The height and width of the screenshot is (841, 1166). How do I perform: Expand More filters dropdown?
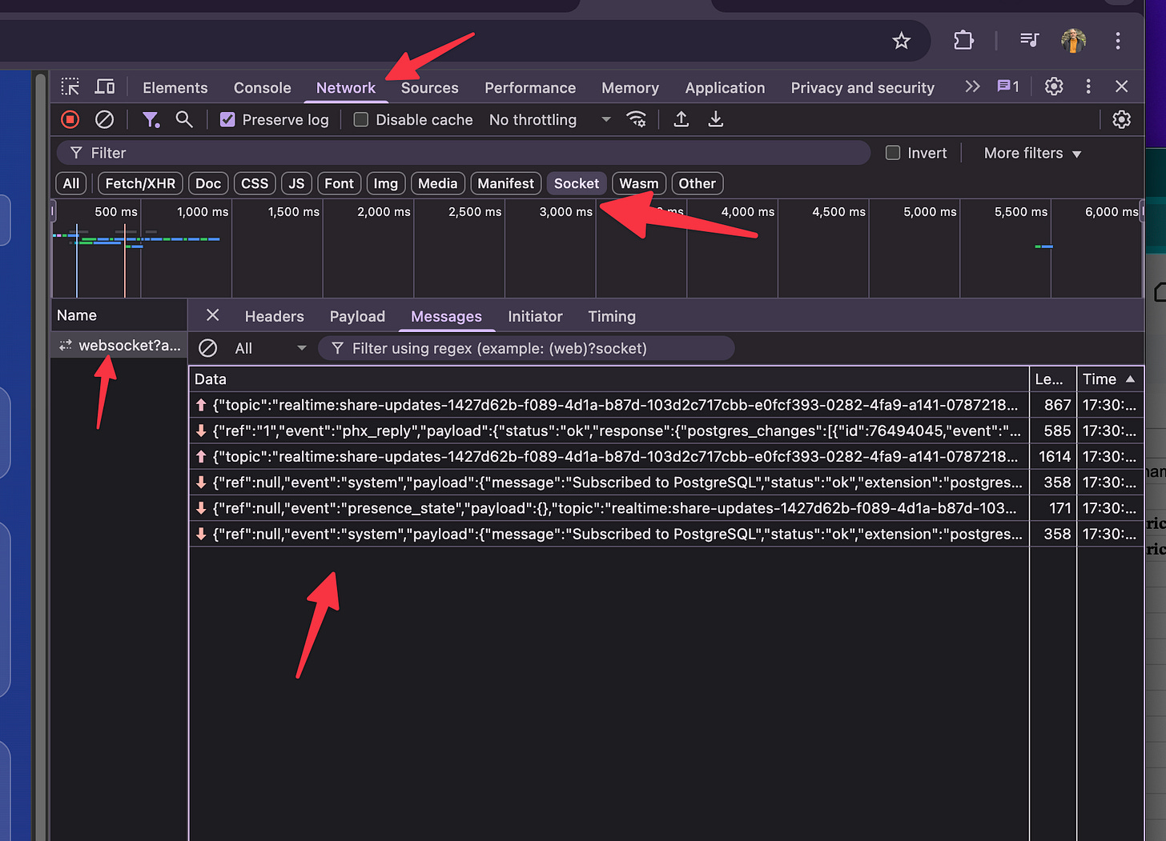(1032, 153)
